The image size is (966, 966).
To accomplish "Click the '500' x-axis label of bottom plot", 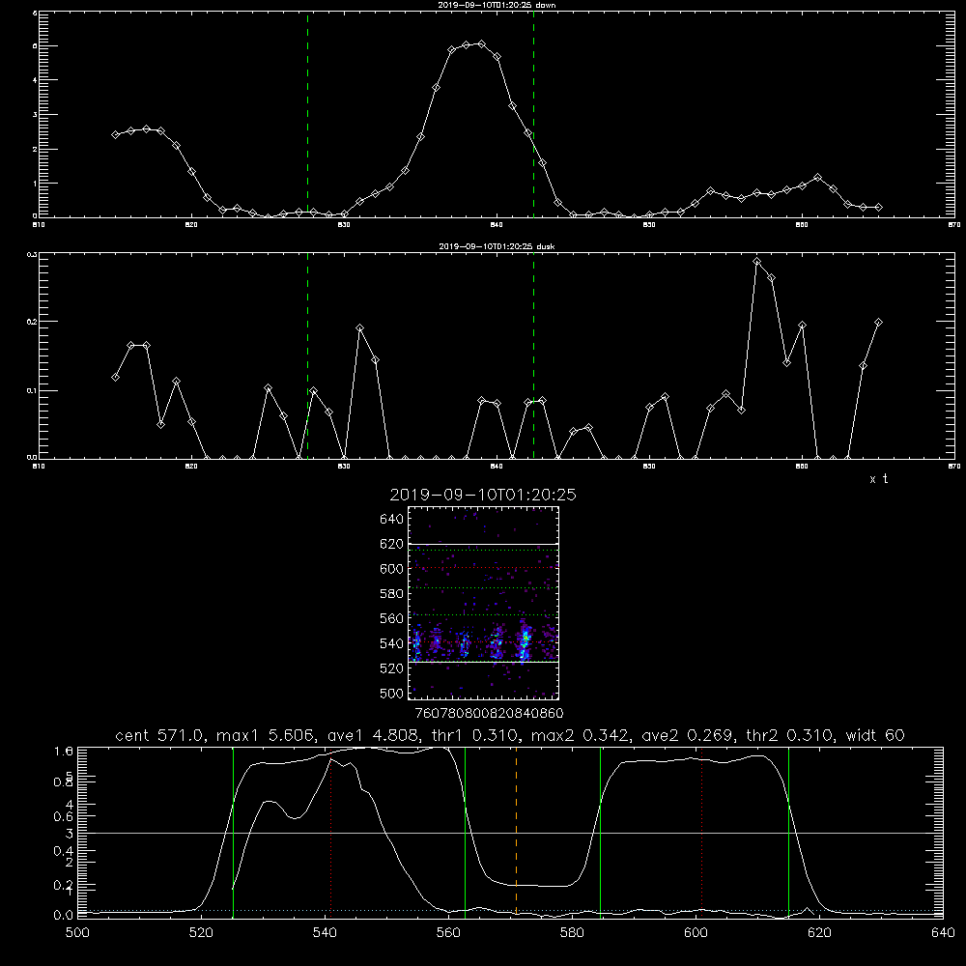I will [77, 933].
